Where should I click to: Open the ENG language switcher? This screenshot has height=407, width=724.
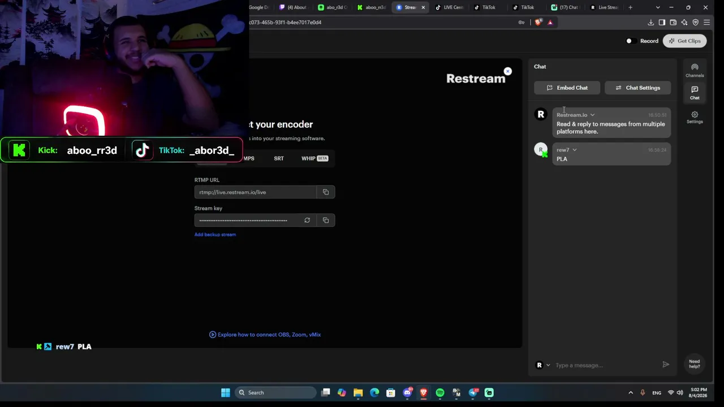[x=657, y=392]
